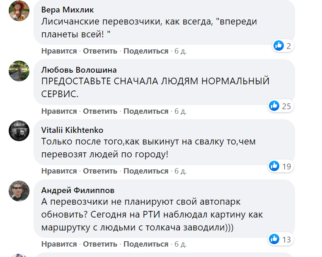Open Любовь Волошина avatar photo
The image size is (322, 257).
click(x=19, y=71)
